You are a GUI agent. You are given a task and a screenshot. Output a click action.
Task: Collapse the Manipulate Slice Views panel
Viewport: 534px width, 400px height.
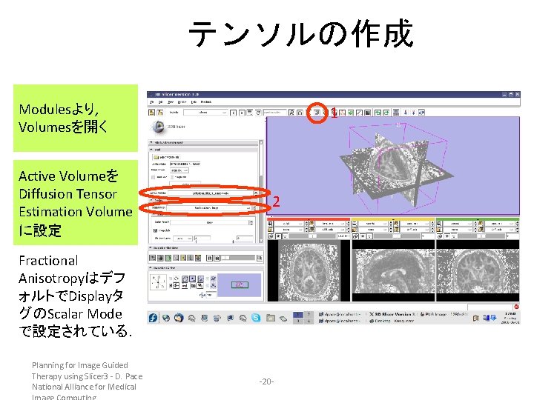coord(205,248)
